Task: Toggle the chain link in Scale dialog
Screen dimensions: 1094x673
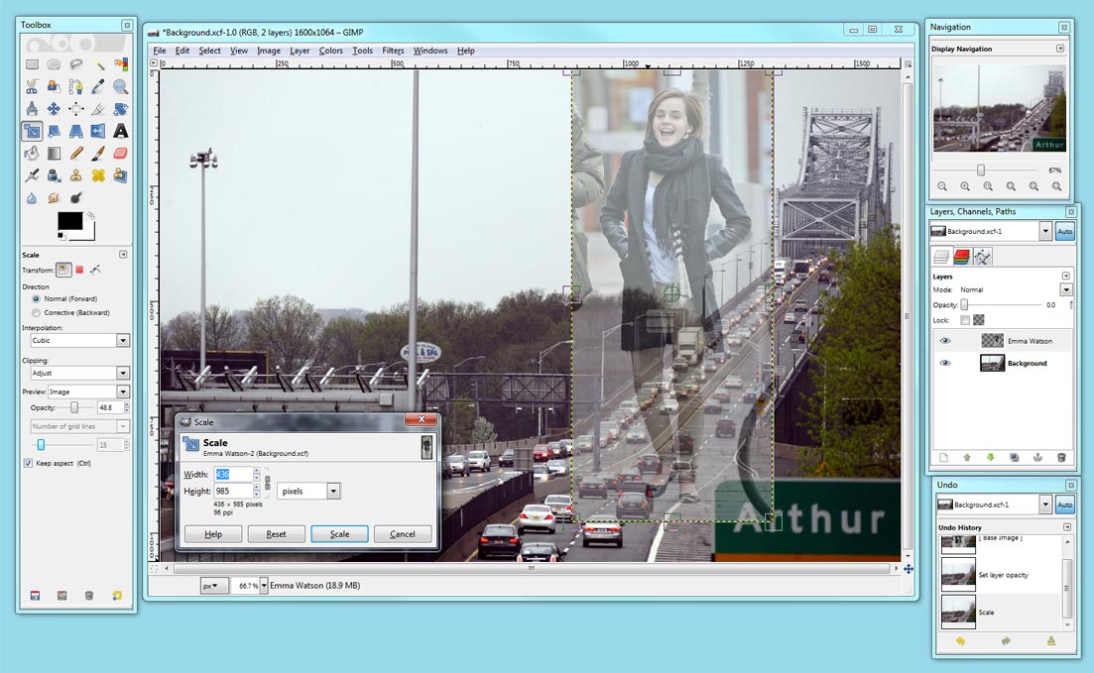Action: pyautogui.click(x=267, y=483)
